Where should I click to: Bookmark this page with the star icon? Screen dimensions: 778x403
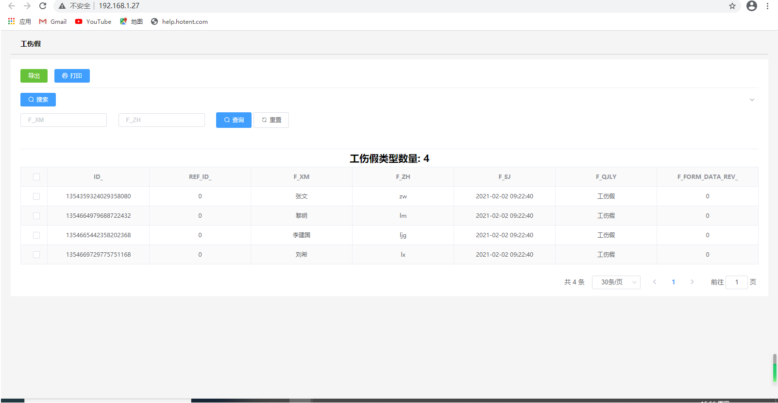[x=732, y=6]
